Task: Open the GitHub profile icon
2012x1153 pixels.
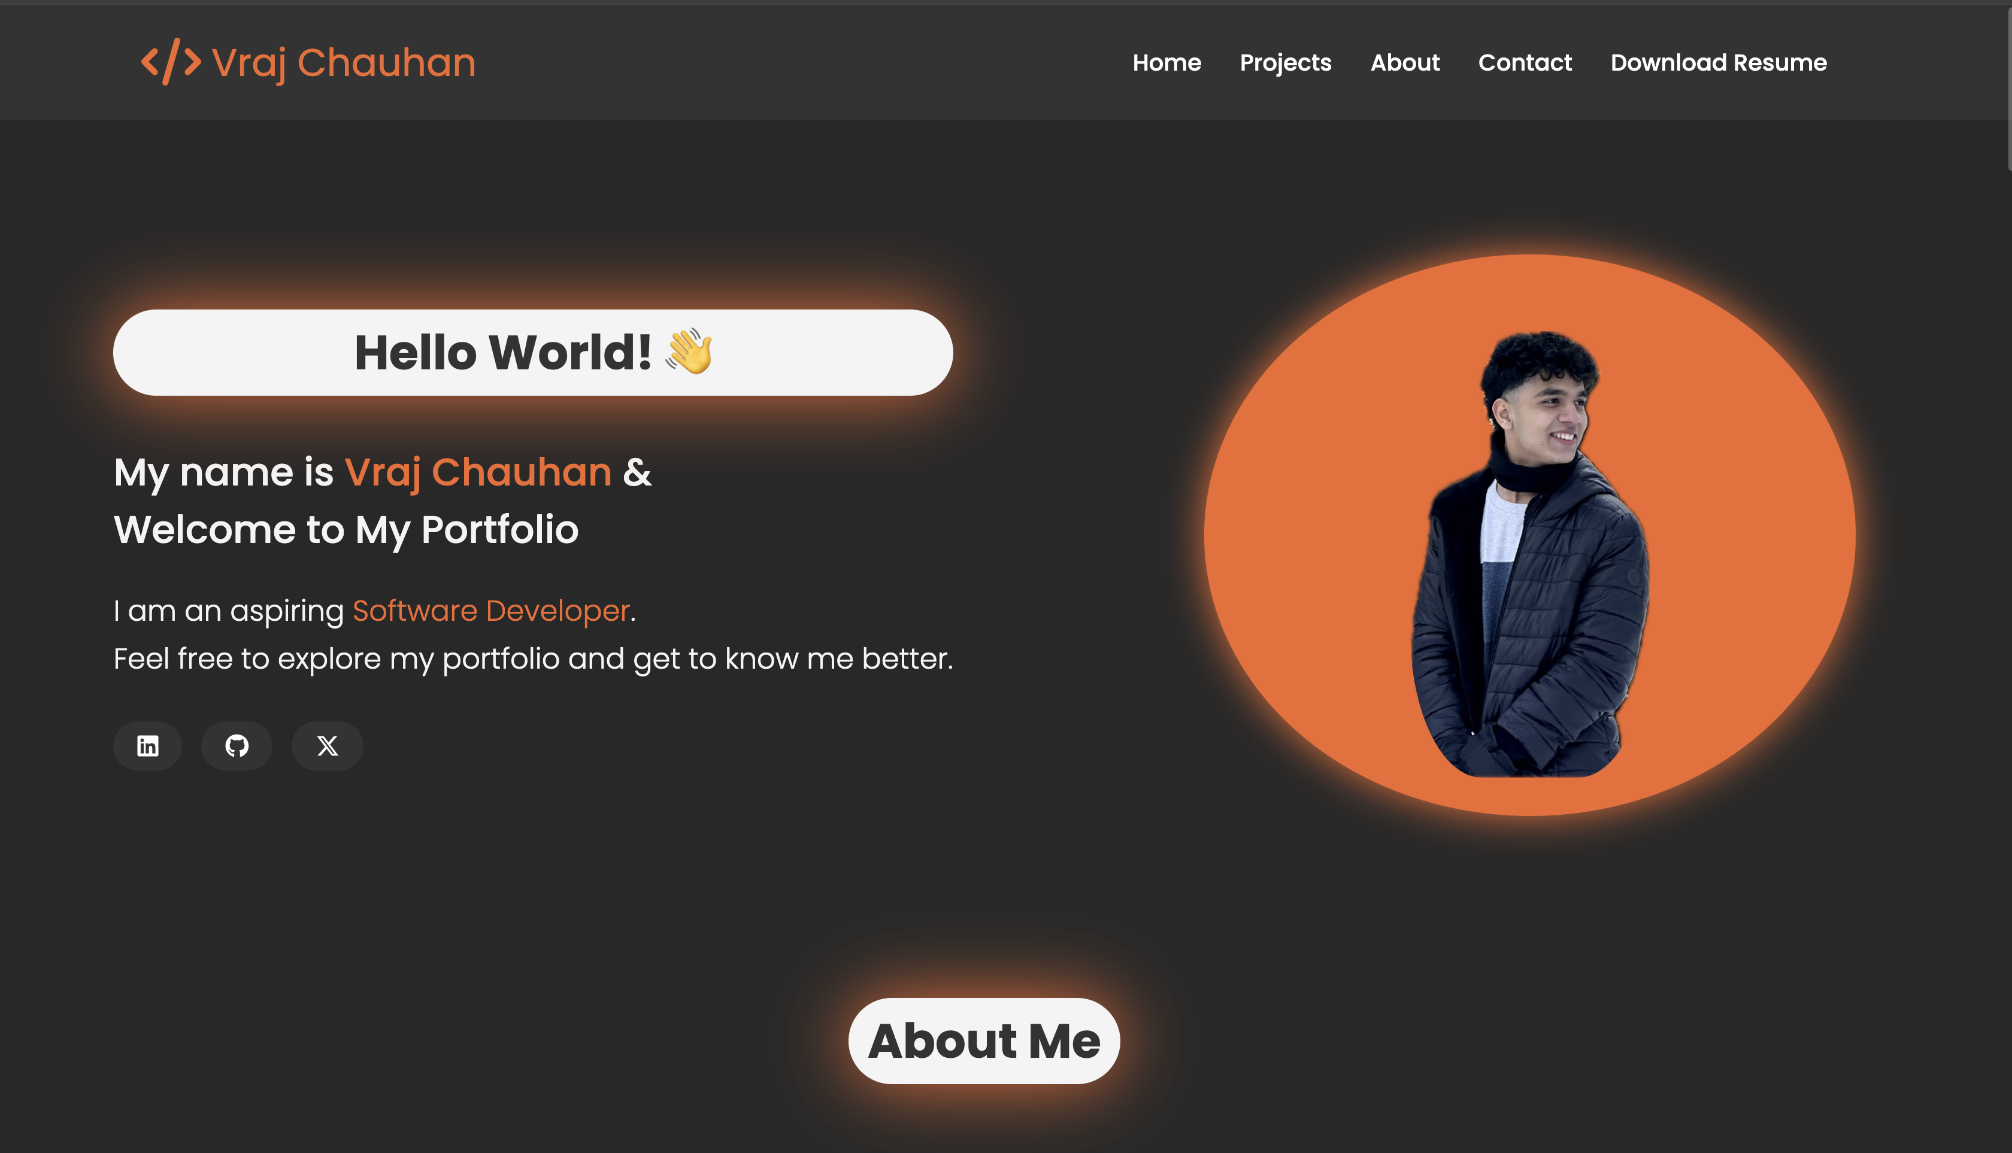Action: click(237, 745)
